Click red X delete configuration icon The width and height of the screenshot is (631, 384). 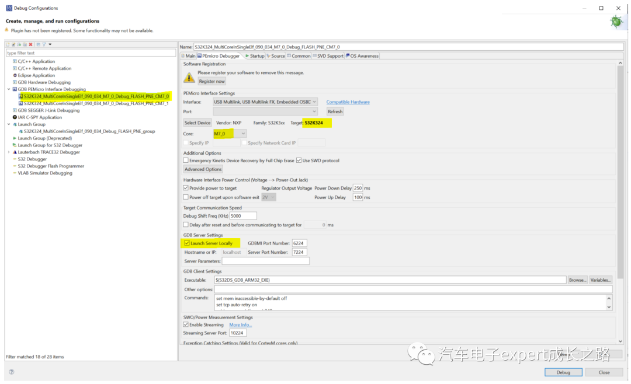click(30, 44)
